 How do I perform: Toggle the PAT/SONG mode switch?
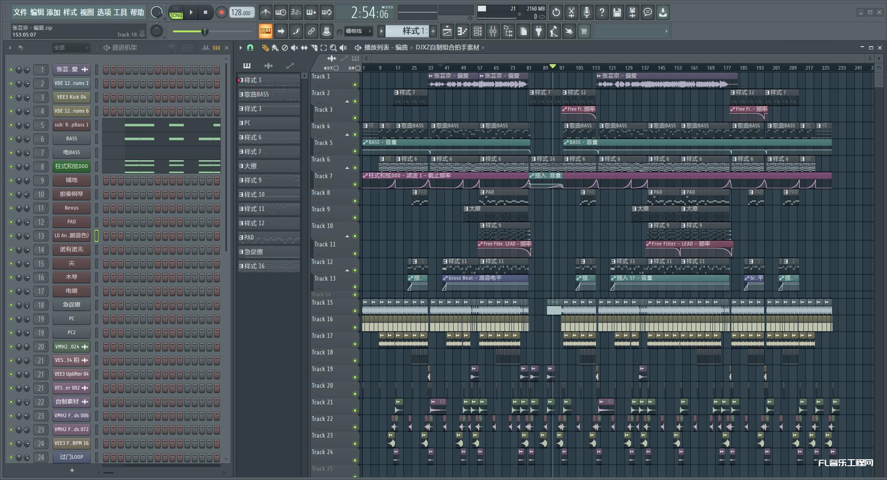tap(176, 12)
